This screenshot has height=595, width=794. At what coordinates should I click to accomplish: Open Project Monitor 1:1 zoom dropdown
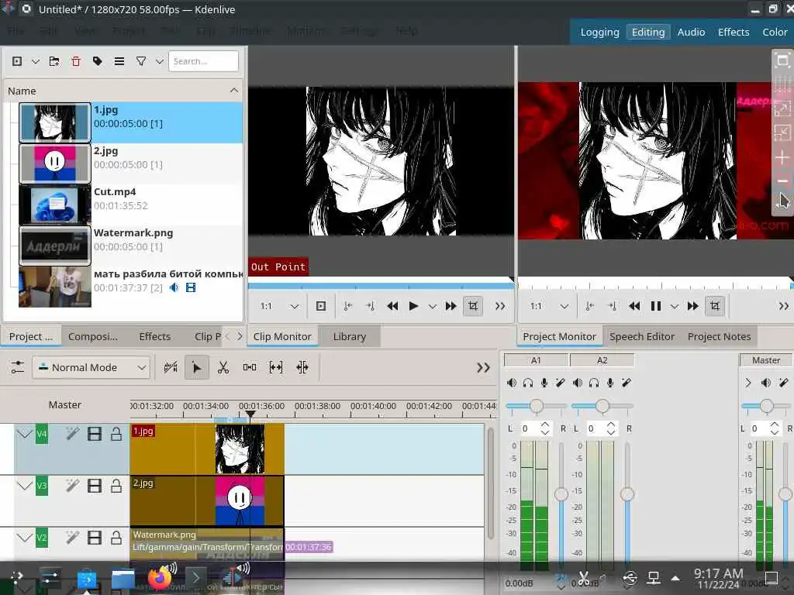pos(550,306)
